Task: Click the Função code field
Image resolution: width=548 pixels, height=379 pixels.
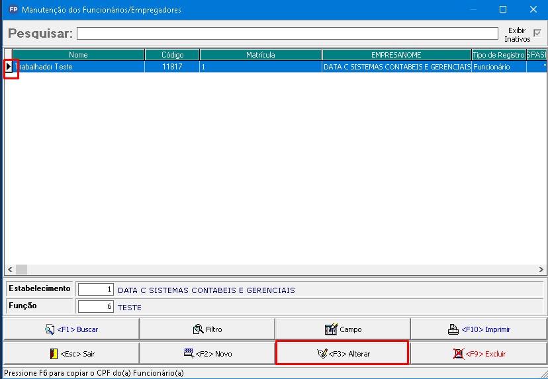Action: 96,307
